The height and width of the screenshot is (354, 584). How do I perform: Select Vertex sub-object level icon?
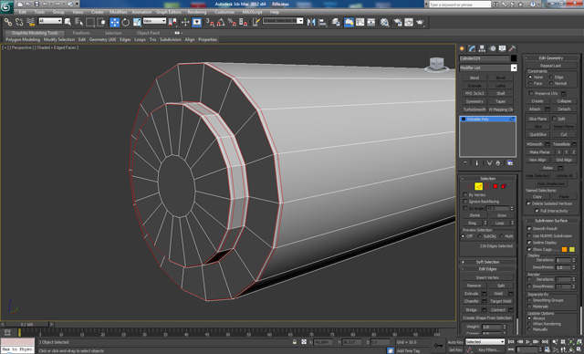point(470,186)
